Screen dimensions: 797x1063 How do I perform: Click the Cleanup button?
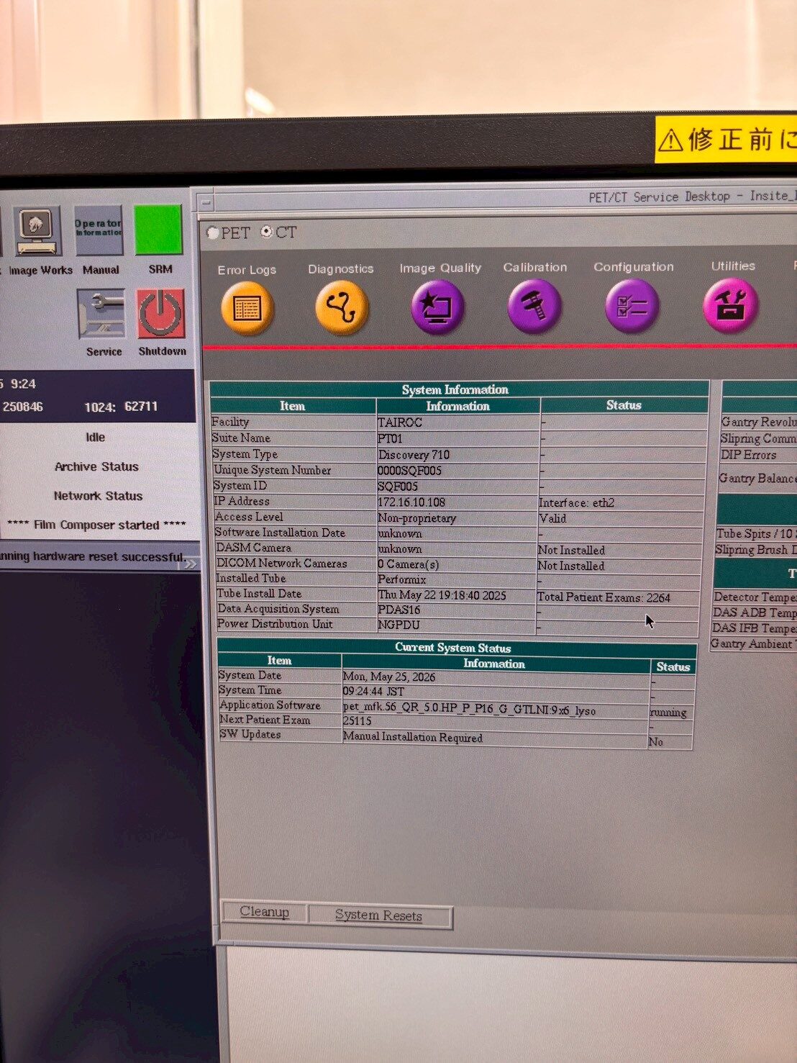(x=265, y=912)
